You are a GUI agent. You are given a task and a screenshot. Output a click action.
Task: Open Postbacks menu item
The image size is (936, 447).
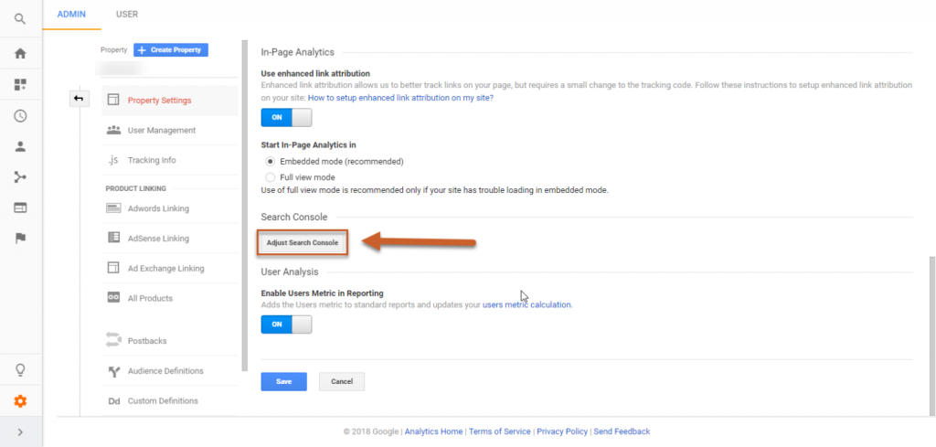pos(147,341)
